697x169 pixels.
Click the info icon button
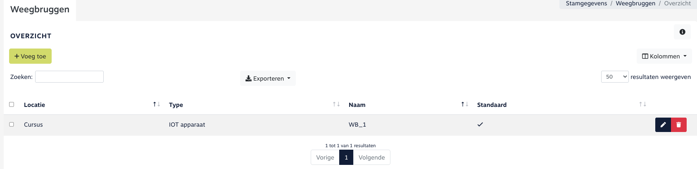(x=682, y=32)
